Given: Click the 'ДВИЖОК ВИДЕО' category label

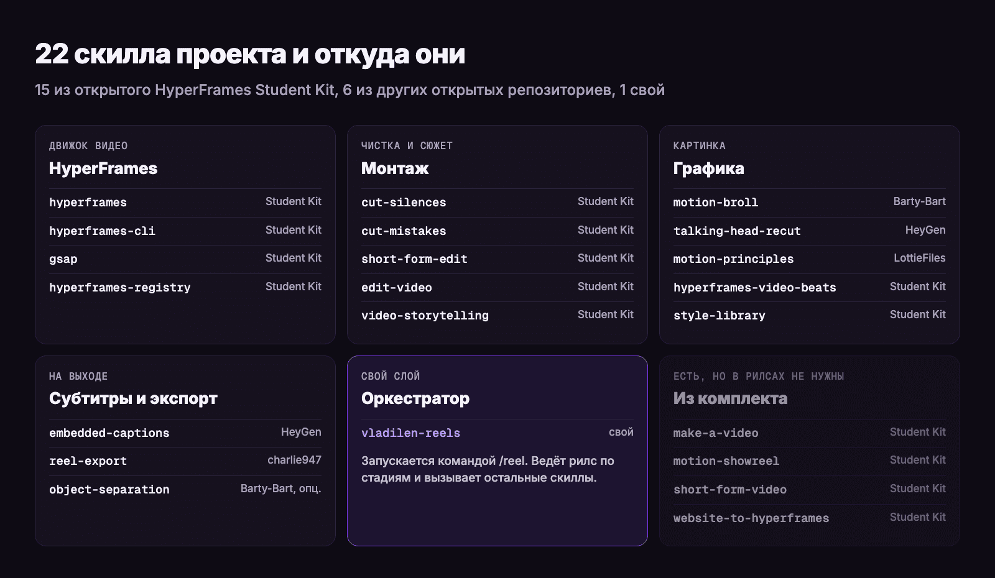Looking at the screenshot, I should [88, 146].
